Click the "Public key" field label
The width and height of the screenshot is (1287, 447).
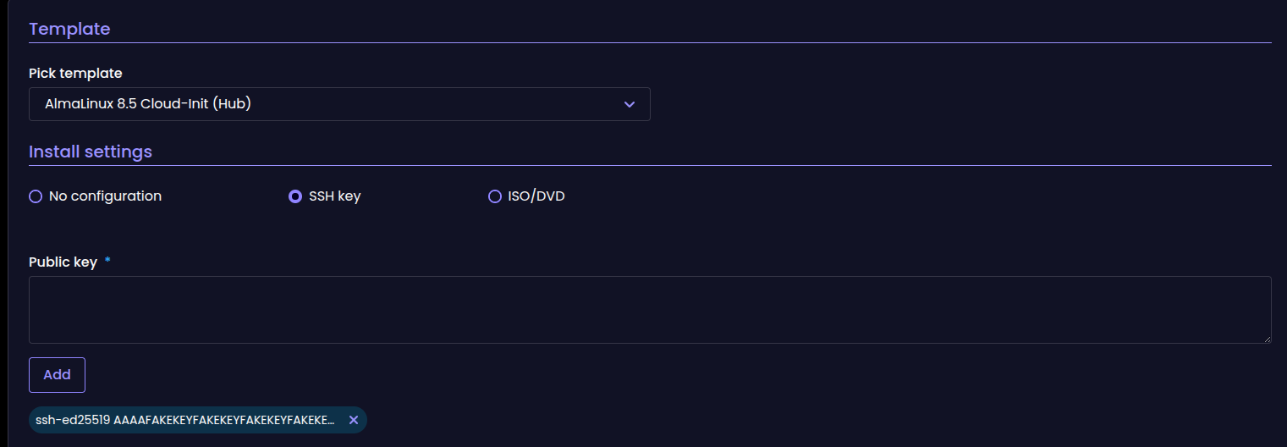63,262
